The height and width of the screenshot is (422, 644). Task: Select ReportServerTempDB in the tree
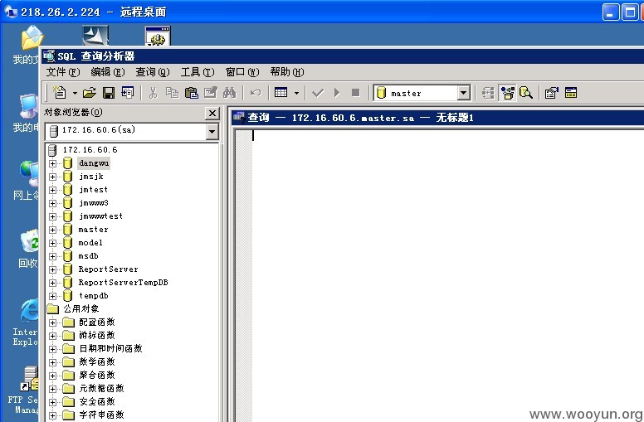click(123, 283)
